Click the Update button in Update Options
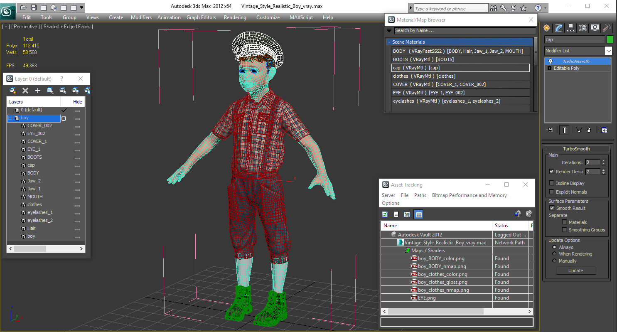 pyautogui.click(x=576, y=271)
